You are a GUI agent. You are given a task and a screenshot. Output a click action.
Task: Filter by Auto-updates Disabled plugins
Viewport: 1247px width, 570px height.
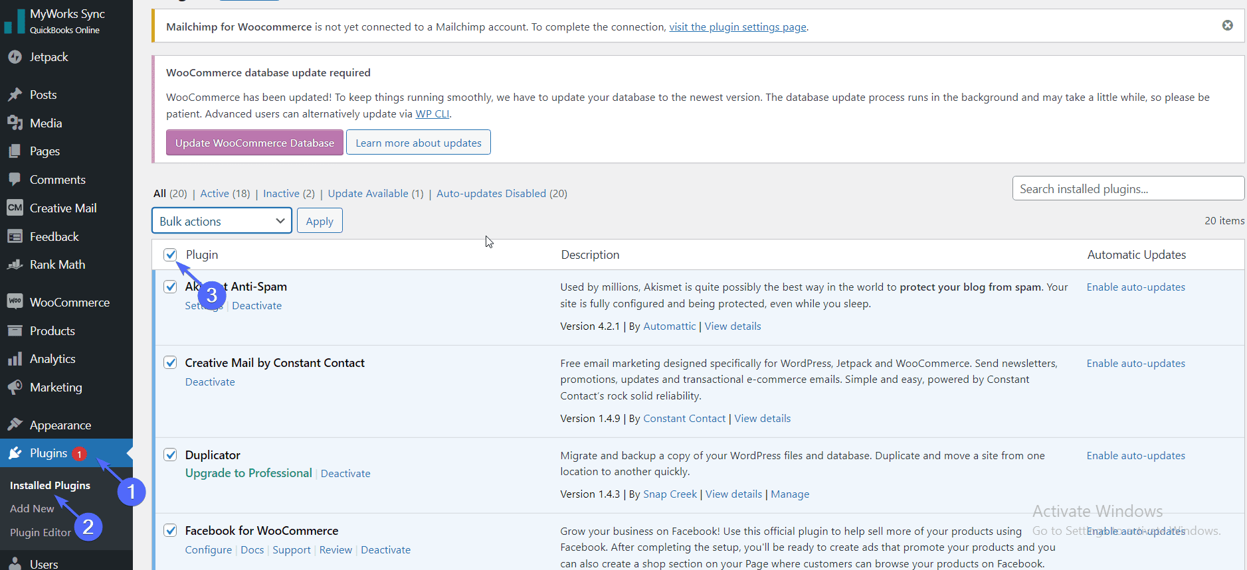502,193
